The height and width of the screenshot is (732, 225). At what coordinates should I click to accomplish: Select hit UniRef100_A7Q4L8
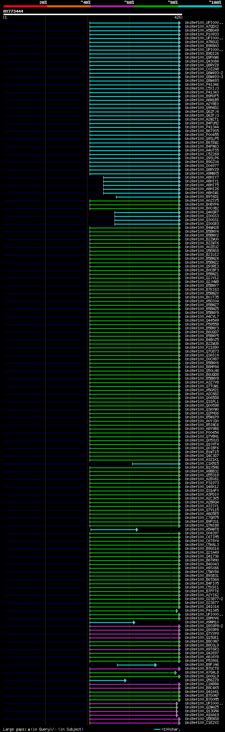[x=202, y=673]
